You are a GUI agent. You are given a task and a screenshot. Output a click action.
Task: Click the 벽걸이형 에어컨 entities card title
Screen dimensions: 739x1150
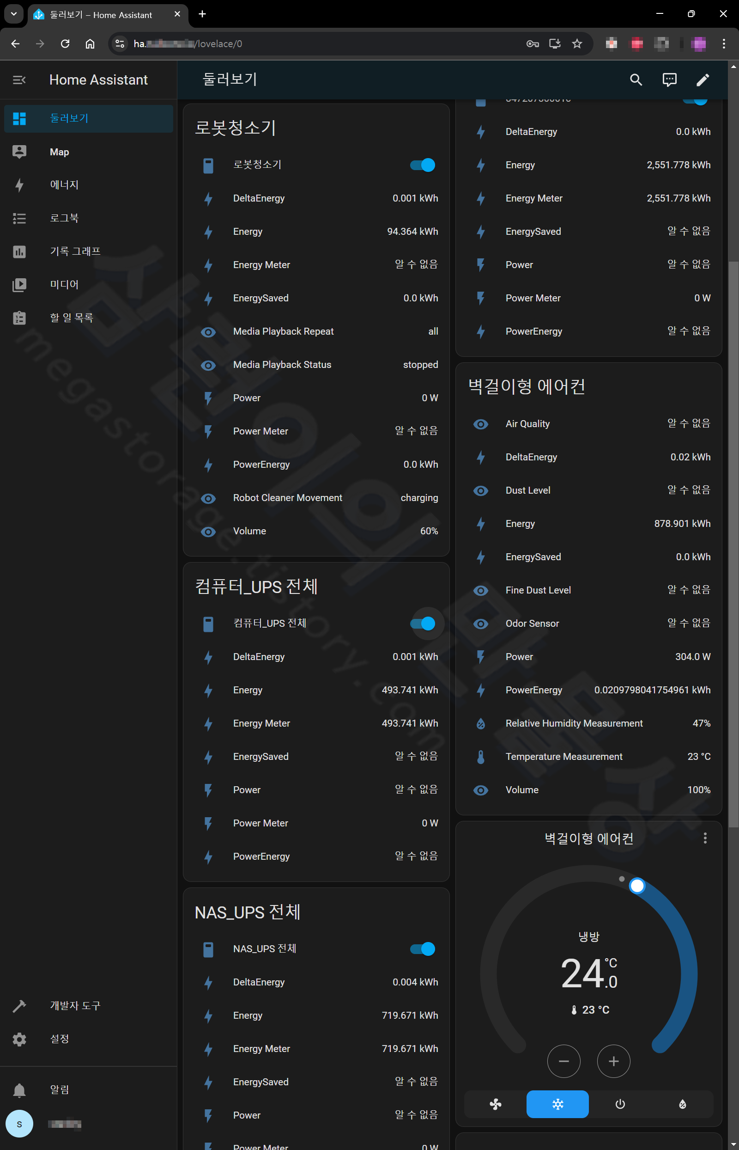click(x=527, y=386)
